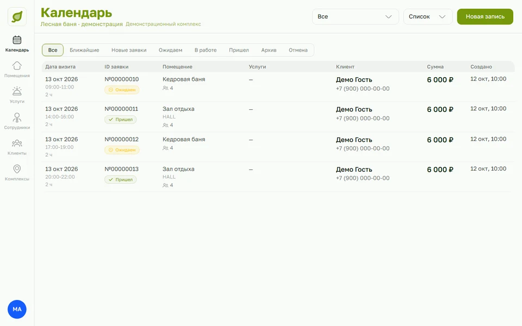Click guests icon in row №00000011
This screenshot has height=326, width=522.
click(165, 125)
